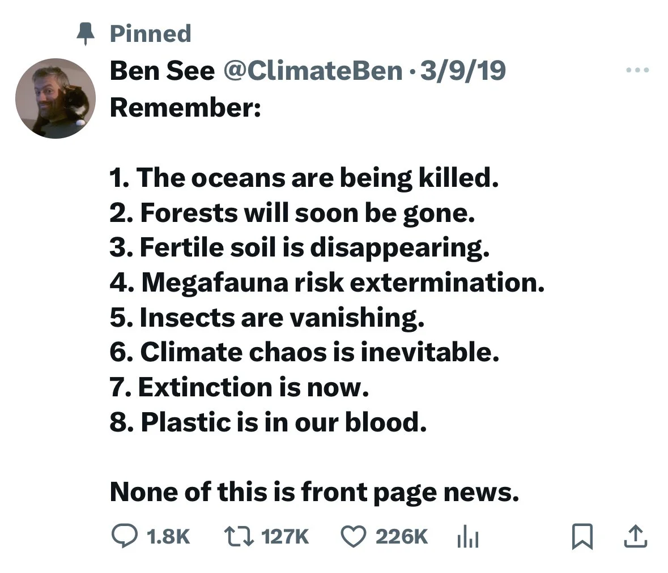
Task: Bookmark this tweet
Action: pos(582,536)
